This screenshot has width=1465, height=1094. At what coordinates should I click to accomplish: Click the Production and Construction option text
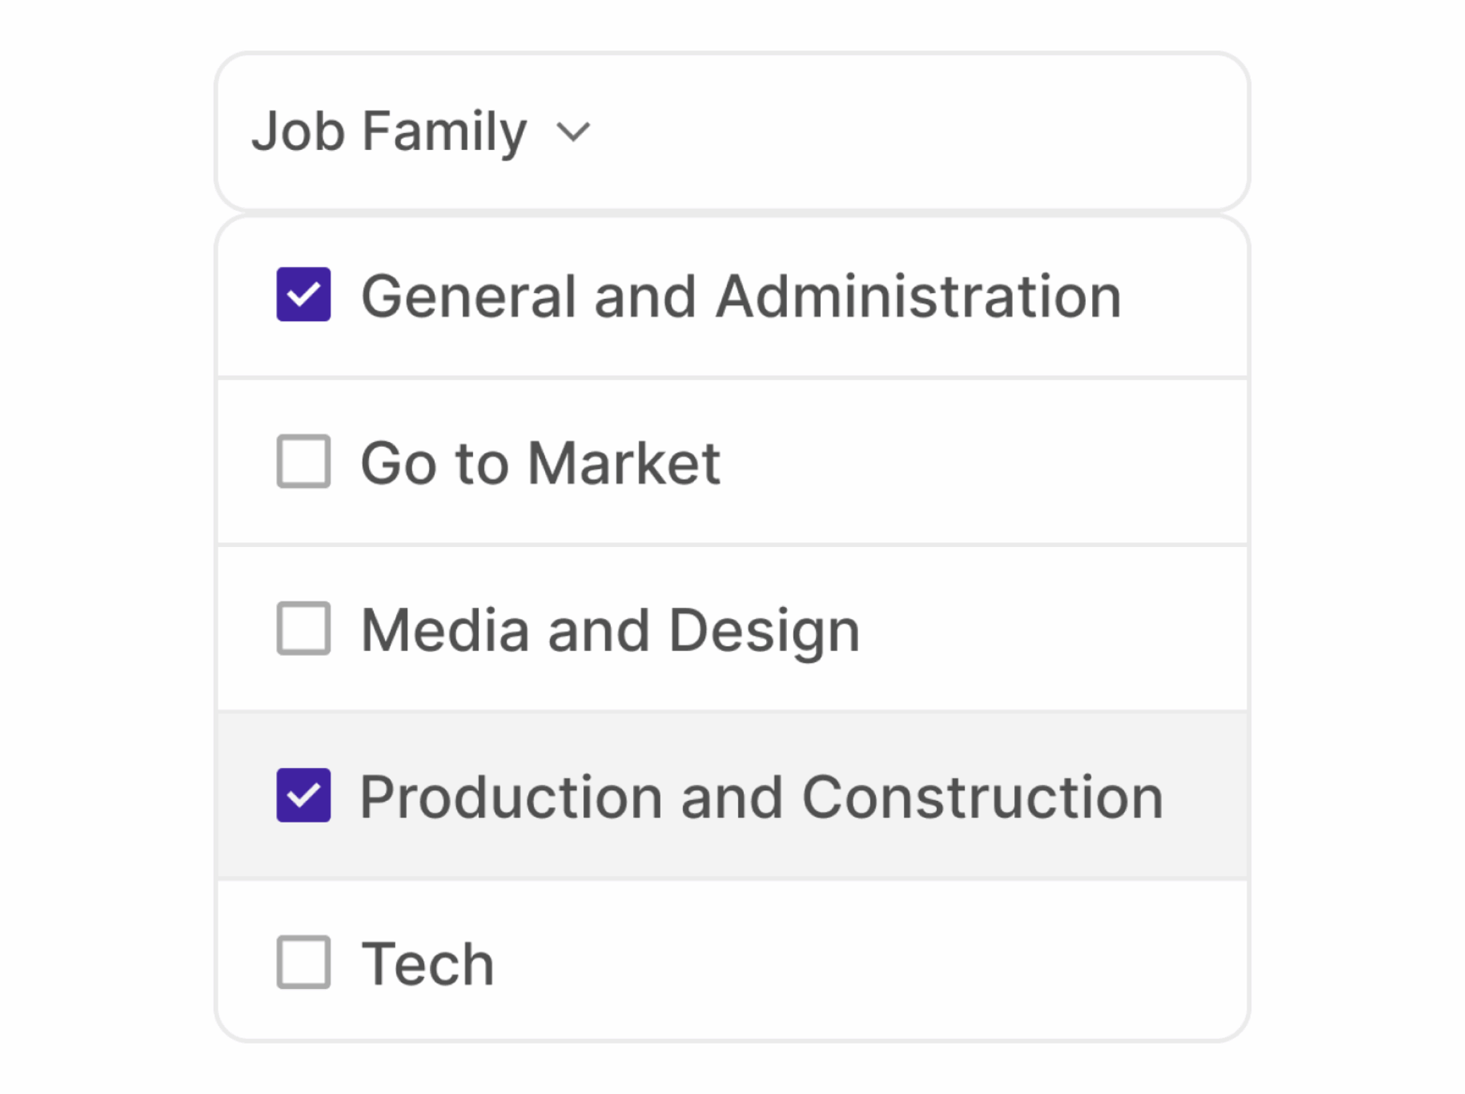pyautogui.click(x=761, y=797)
